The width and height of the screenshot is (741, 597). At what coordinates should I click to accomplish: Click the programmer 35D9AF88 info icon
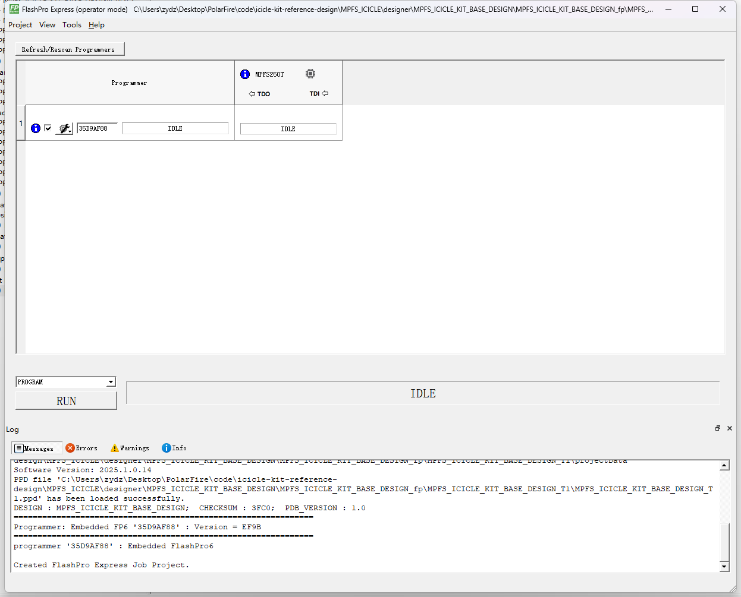36,128
